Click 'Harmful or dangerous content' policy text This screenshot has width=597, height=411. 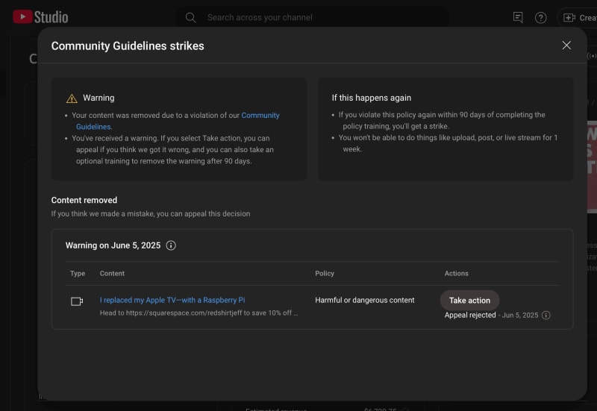click(x=364, y=300)
